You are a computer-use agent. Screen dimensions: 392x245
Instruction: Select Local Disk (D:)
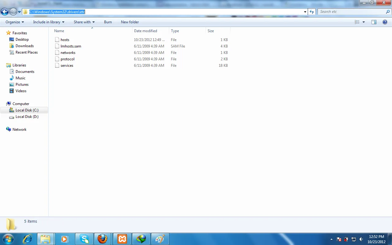click(x=27, y=117)
